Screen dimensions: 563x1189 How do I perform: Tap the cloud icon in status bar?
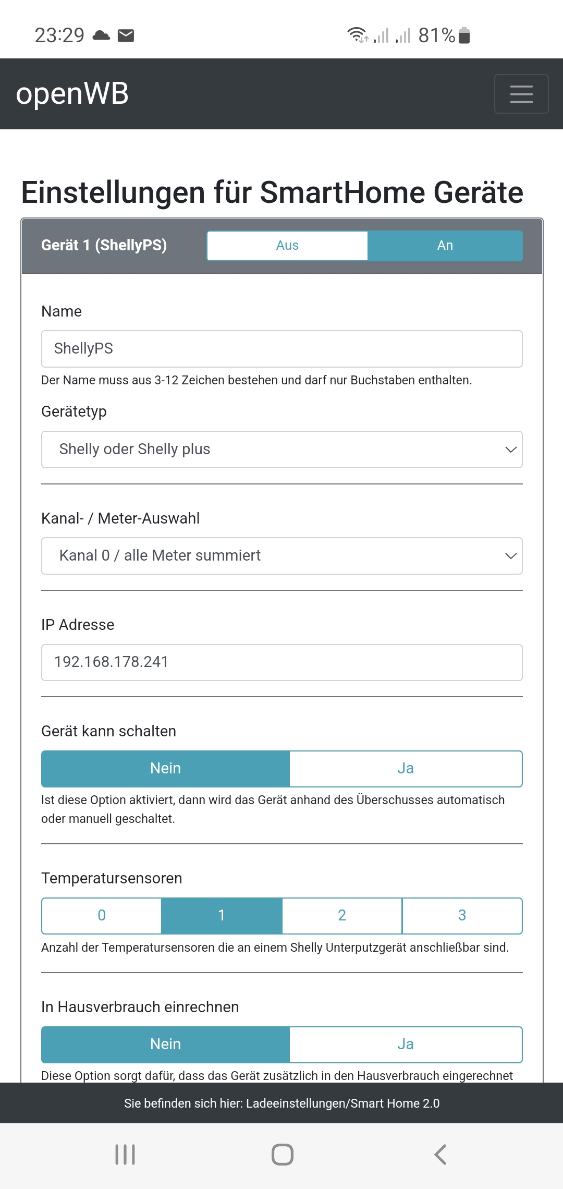(x=101, y=35)
